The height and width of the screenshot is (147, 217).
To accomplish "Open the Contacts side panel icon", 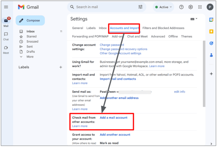I will click(211, 55).
